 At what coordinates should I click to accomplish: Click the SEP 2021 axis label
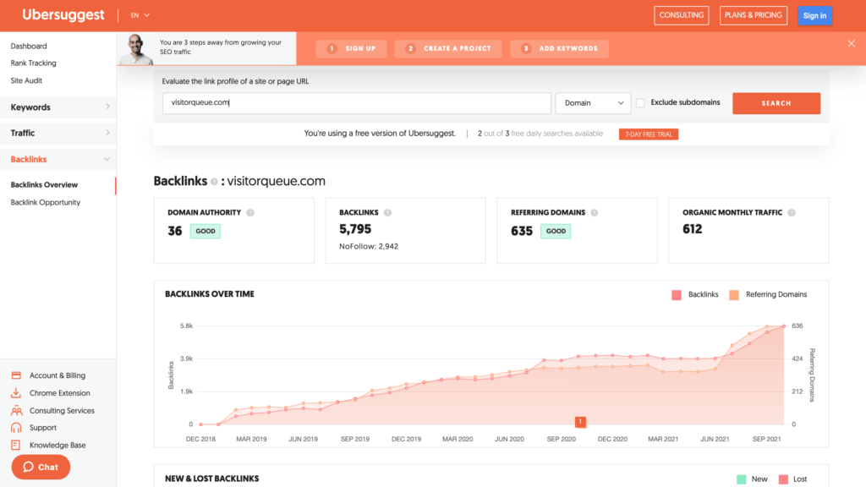[x=766, y=440]
